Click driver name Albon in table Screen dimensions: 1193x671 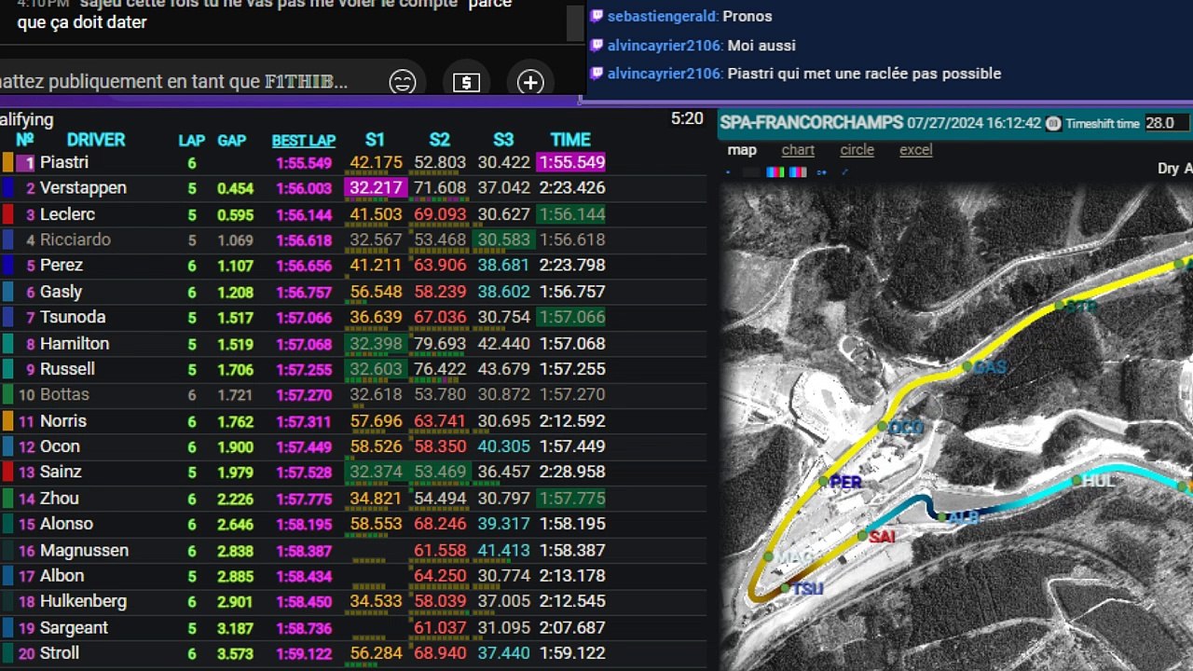pos(62,576)
